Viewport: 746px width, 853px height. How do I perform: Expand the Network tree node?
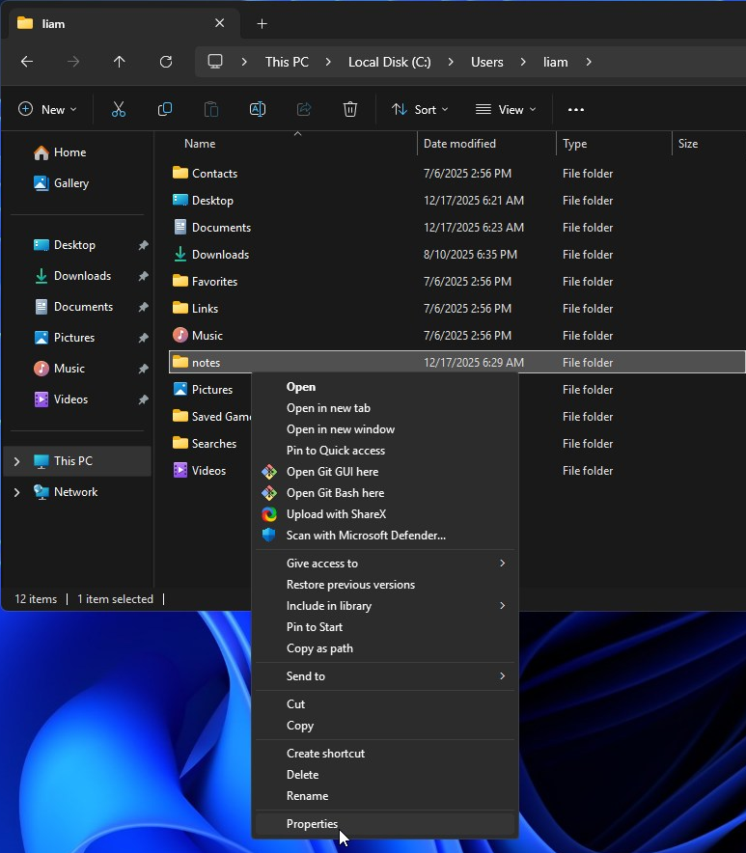coord(16,492)
